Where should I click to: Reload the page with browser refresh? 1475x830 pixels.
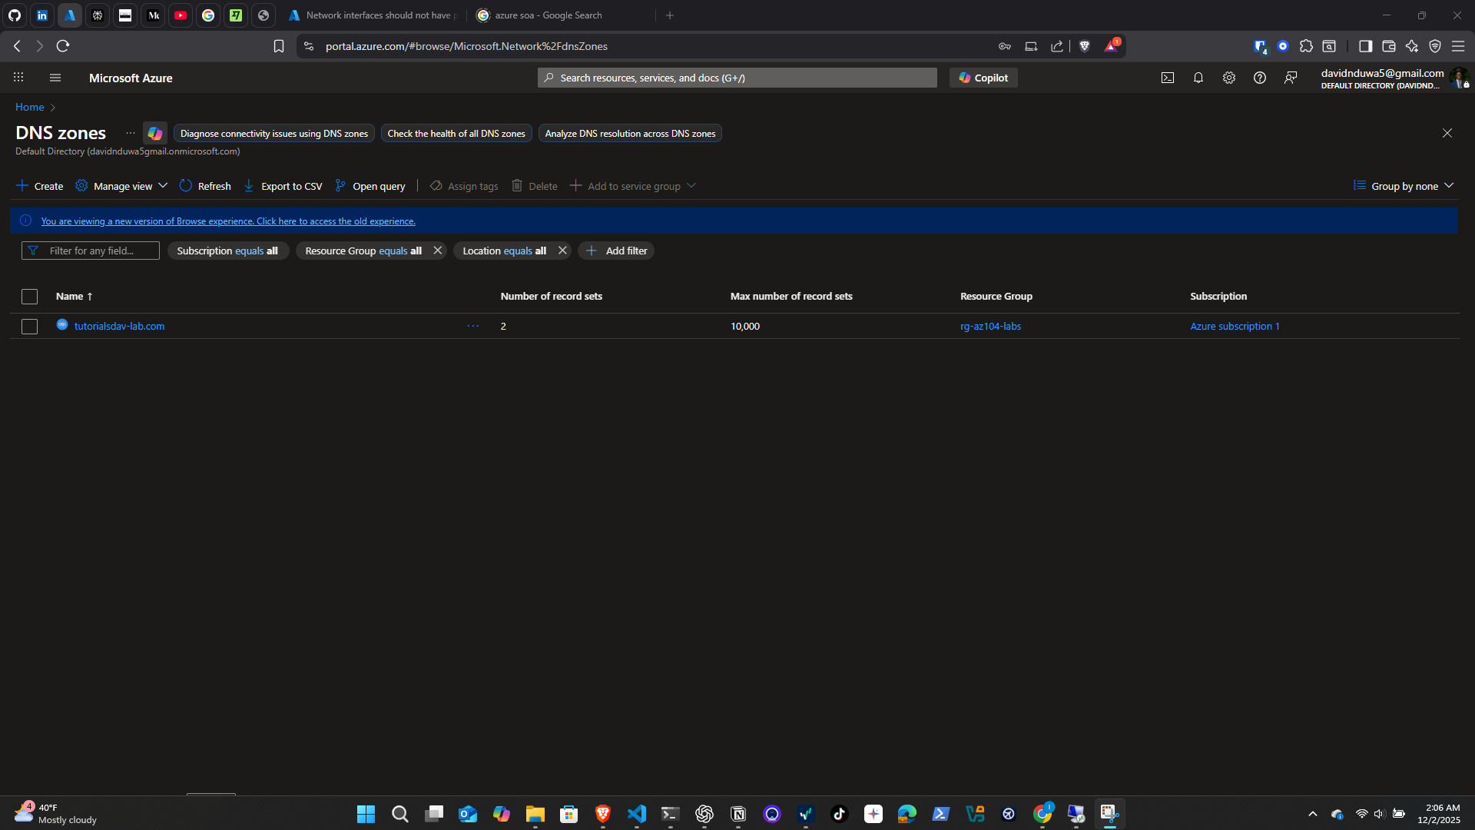pos(63,46)
